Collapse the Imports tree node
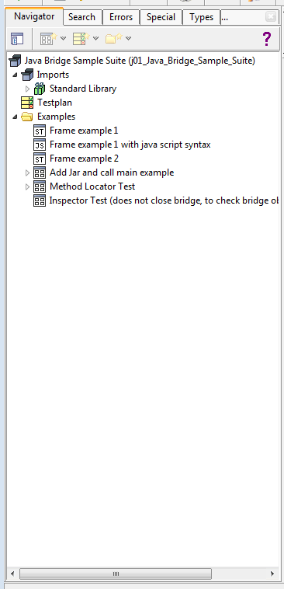Viewport: 284px width, 589px height. 15,75
